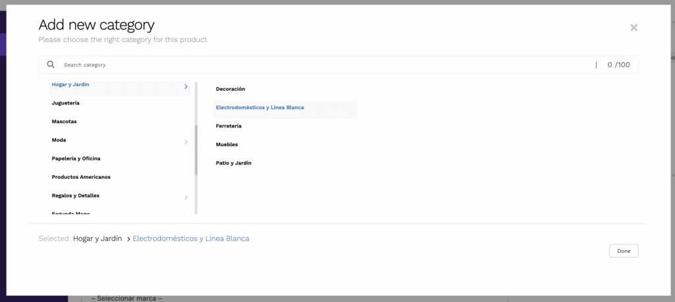Choose the Ferretería subcategory
The height and width of the screenshot is (302, 675).
[x=229, y=126]
